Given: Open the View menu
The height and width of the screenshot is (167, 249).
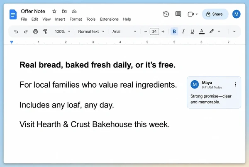Looking at the screenshot, I should (46, 19).
